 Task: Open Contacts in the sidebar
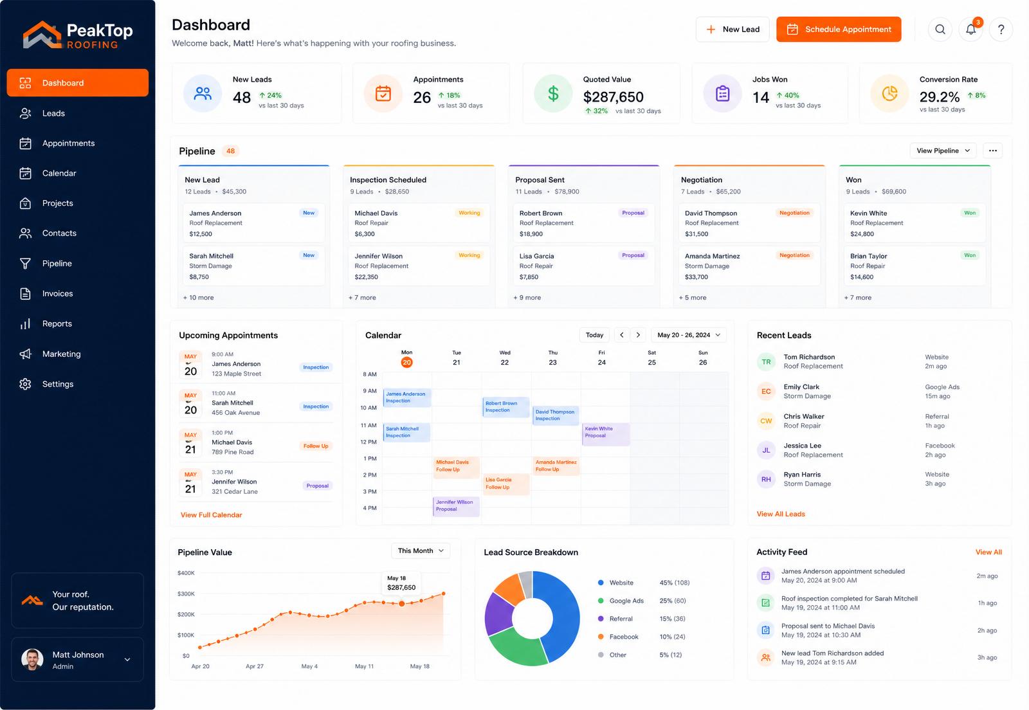pos(78,233)
